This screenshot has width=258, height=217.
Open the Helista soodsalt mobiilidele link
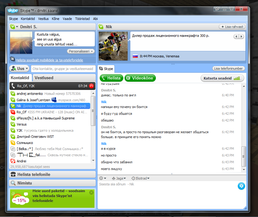point(49,60)
